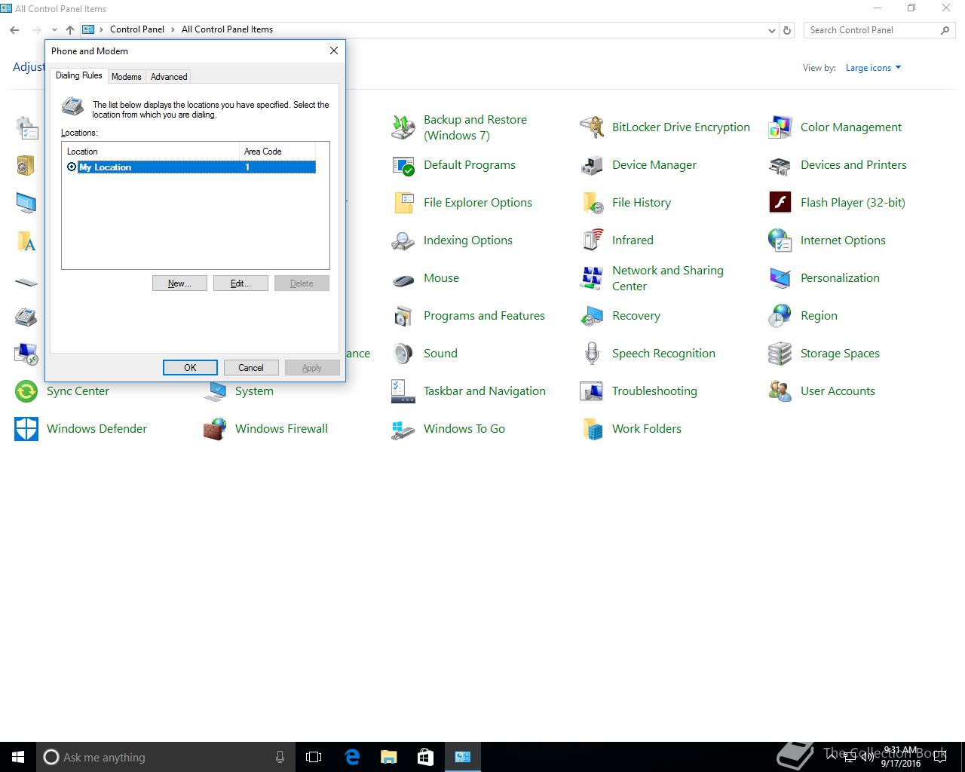Open the address bar history dropdown

771,30
